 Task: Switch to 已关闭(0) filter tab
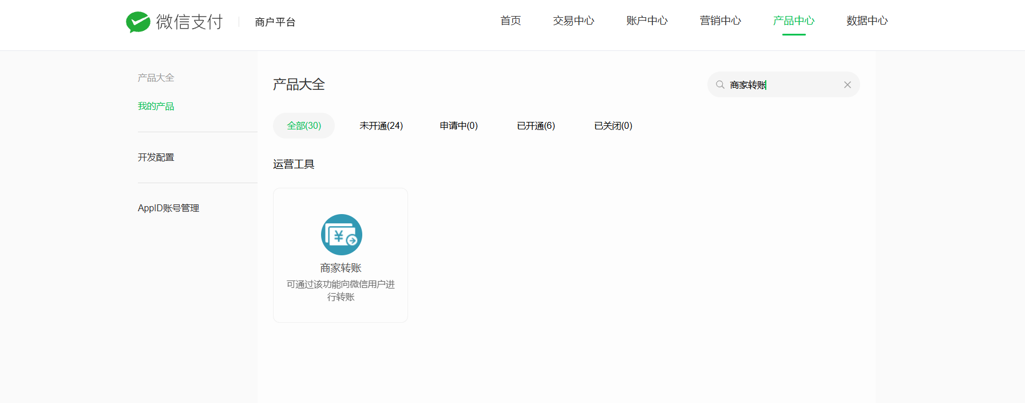[x=613, y=125]
